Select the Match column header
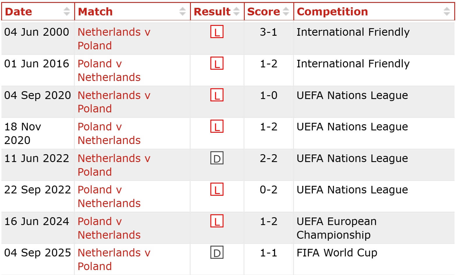This screenshot has height=275, width=456. 95,12
